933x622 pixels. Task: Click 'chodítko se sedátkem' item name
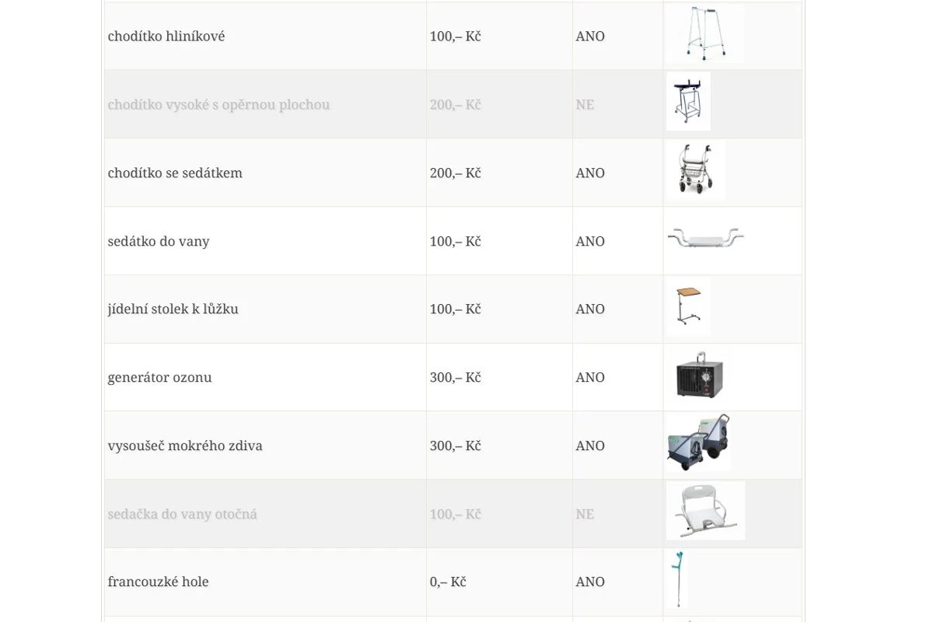click(x=175, y=173)
